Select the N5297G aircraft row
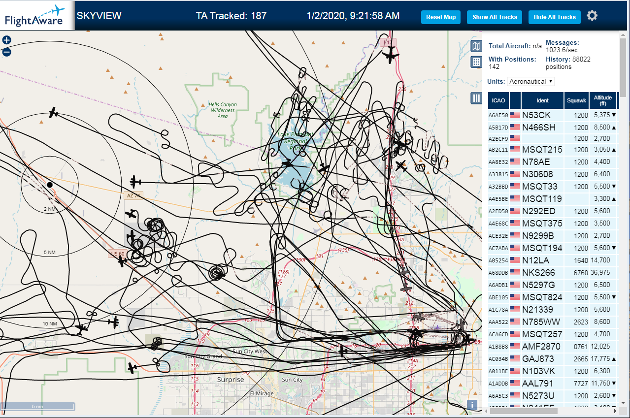The width and height of the screenshot is (630, 418). 553,285
